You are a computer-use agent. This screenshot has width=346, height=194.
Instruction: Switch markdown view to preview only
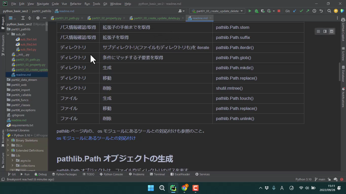tap(331, 31)
